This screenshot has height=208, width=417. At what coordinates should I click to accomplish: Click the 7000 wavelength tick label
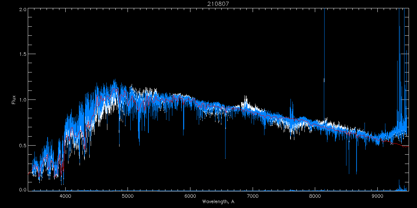[x=253, y=196]
